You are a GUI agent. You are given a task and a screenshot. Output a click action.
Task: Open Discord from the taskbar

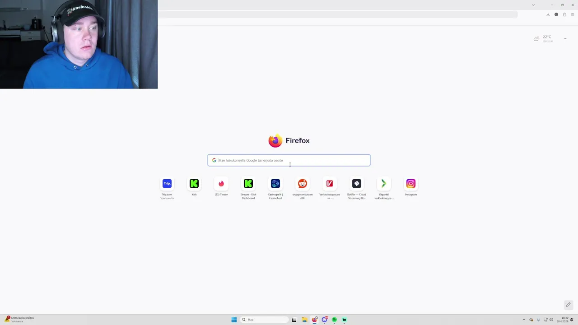coord(325,320)
